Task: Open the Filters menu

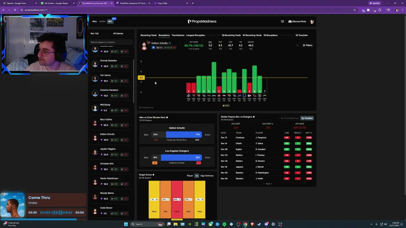Action: [308, 45]
